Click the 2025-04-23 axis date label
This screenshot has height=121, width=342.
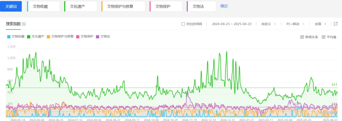330,120
